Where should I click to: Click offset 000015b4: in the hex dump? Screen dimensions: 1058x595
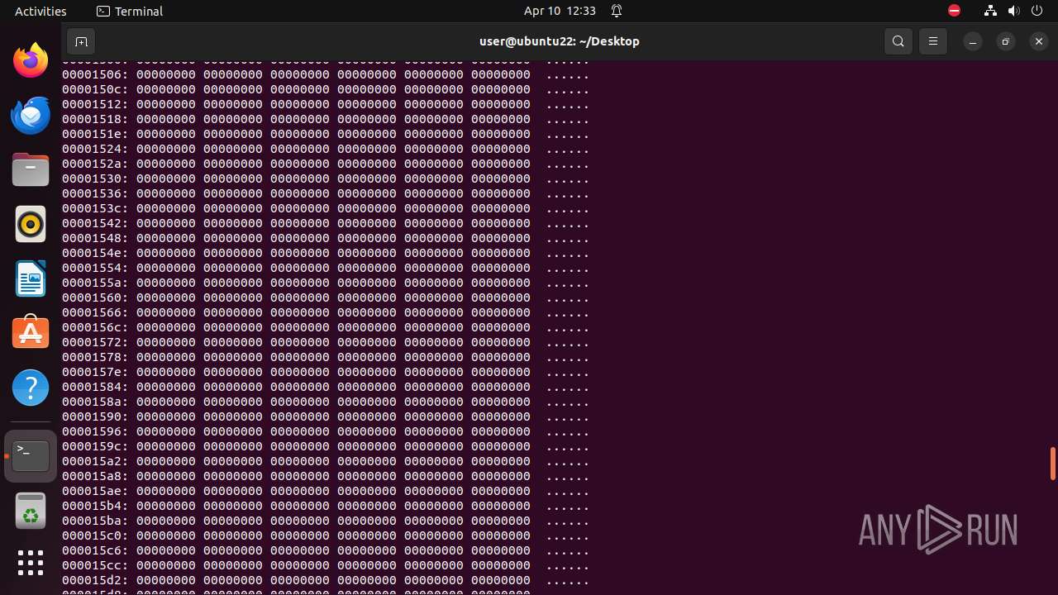click(95, 506)
